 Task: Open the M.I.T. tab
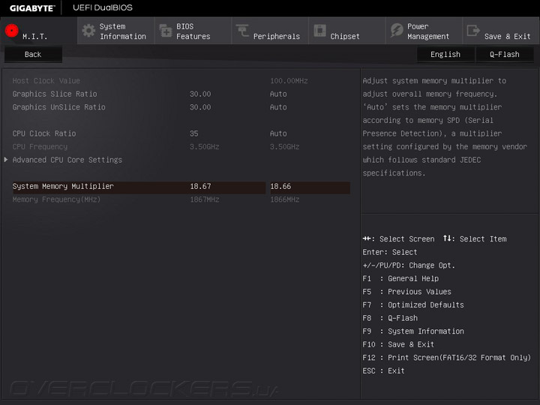(x=38, y=31)
